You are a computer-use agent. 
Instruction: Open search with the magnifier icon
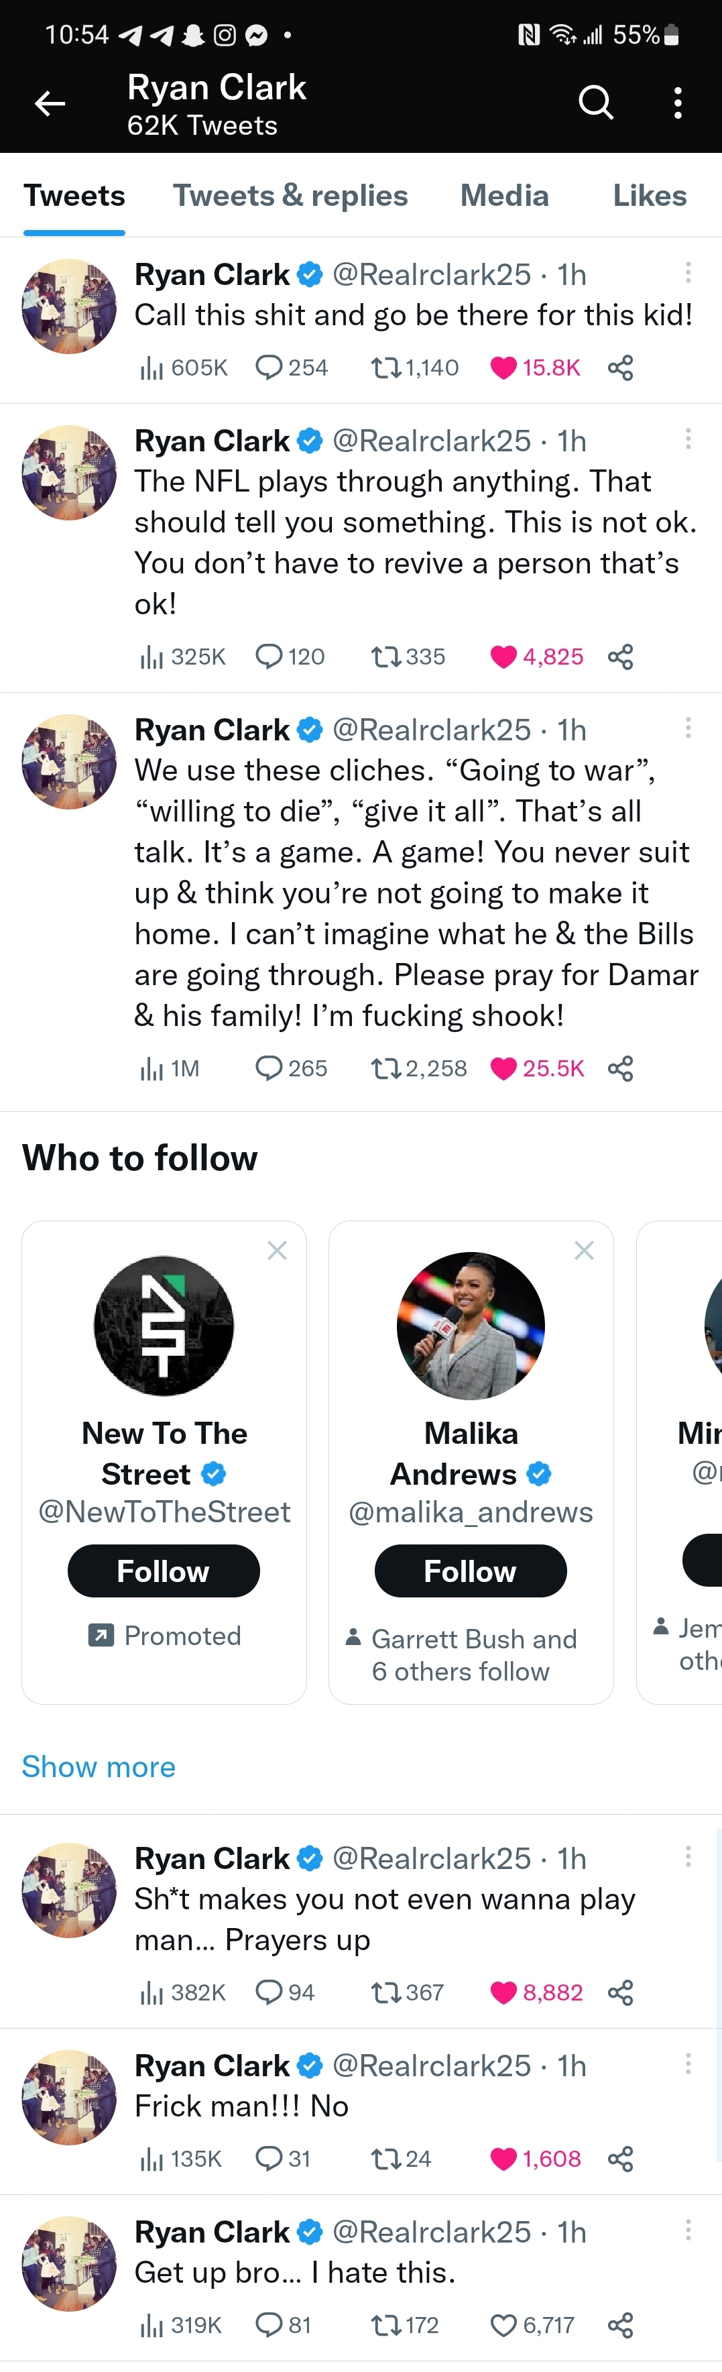(595, 103)
